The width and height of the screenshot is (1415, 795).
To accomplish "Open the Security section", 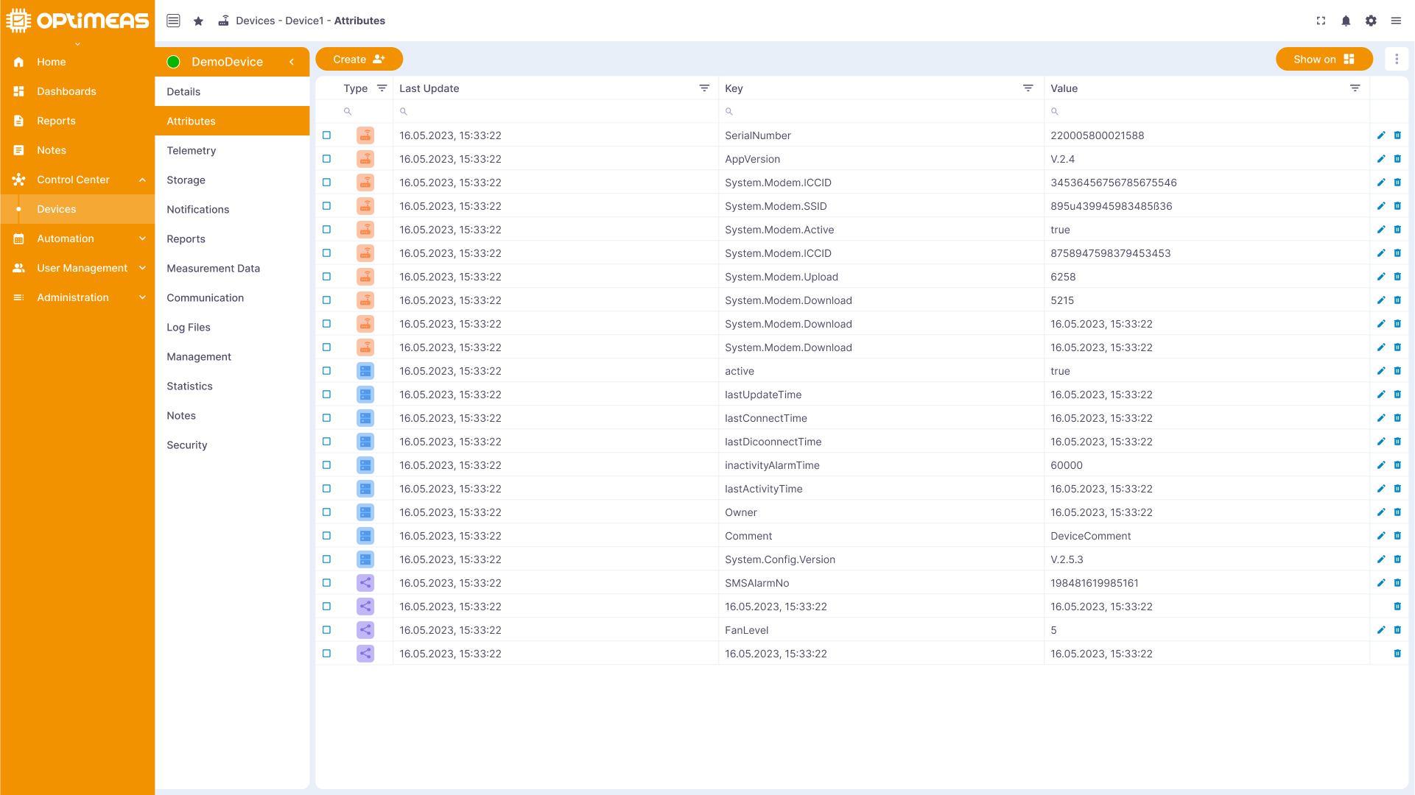I will [232, 445].
